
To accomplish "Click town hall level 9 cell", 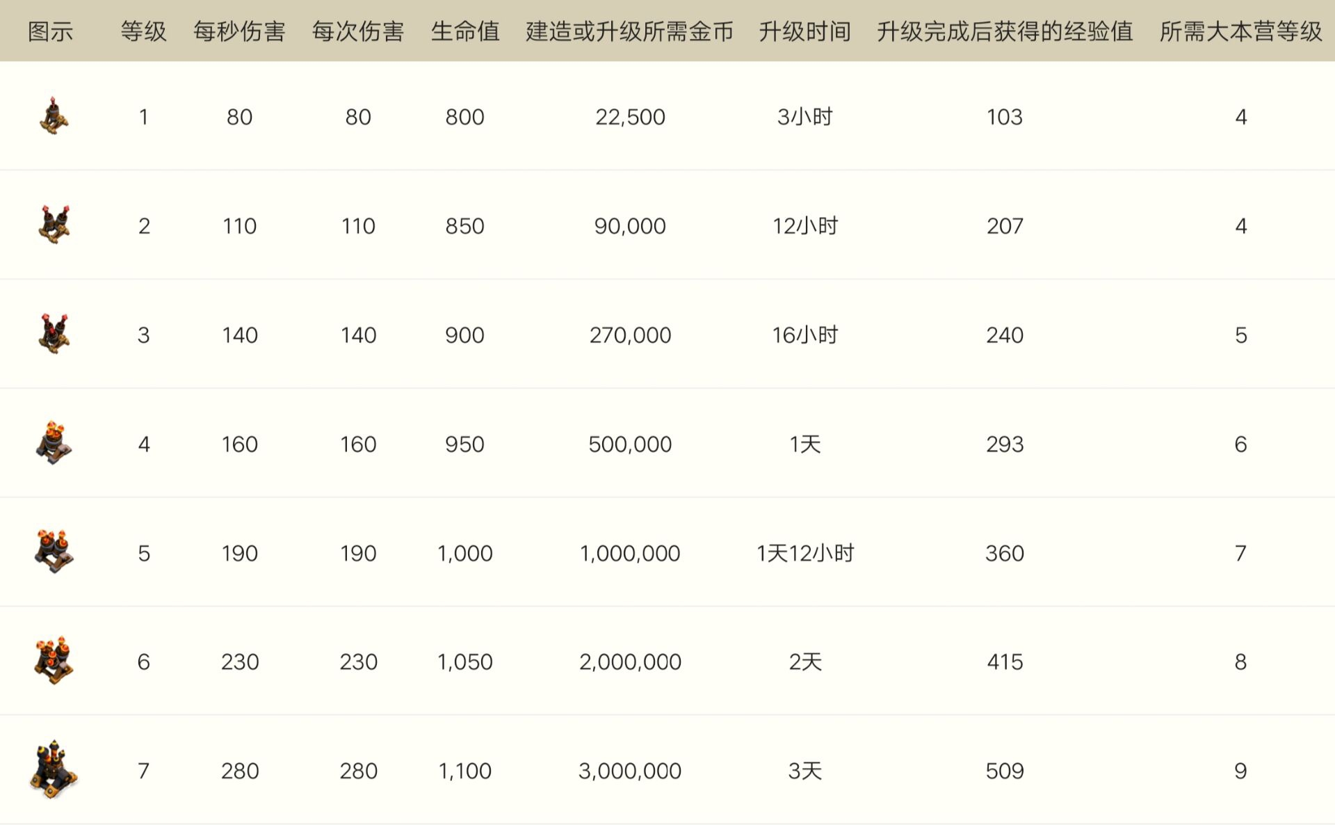I will (x=1241, y=771).
